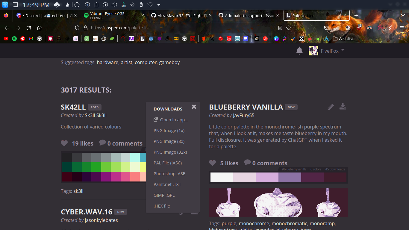Click the download icon for Blueberry Vanilla
This screenshot has height=230, width=409.
343,107
